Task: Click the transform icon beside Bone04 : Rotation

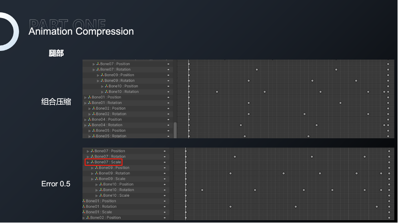Action: pos(89,125)
